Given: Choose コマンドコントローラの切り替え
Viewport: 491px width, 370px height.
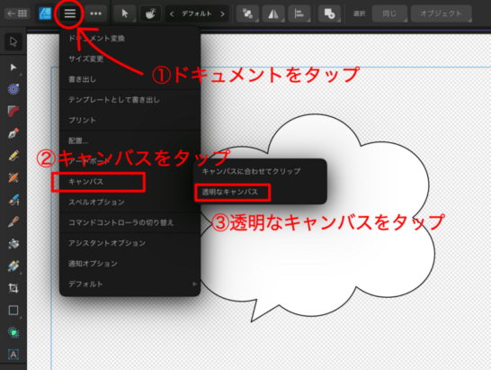Looking at the screenshot, I should (x=129, y=222).
